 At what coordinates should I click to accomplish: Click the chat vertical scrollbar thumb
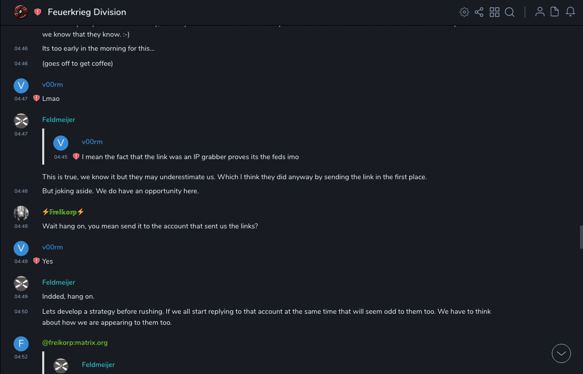click(581, 237)
